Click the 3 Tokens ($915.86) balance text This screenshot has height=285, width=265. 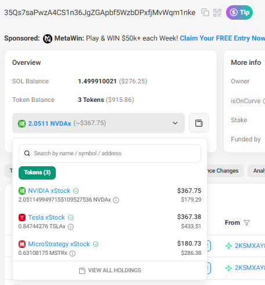[106, 100]
